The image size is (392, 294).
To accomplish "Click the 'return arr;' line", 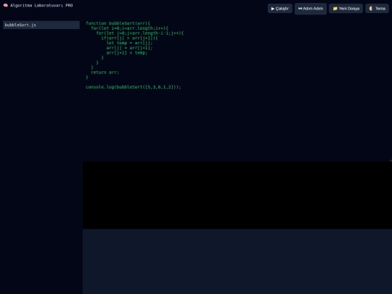I will point(105,73).
